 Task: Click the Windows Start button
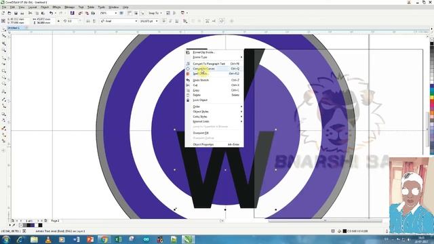pyautogui.click(x=6, y=239)
